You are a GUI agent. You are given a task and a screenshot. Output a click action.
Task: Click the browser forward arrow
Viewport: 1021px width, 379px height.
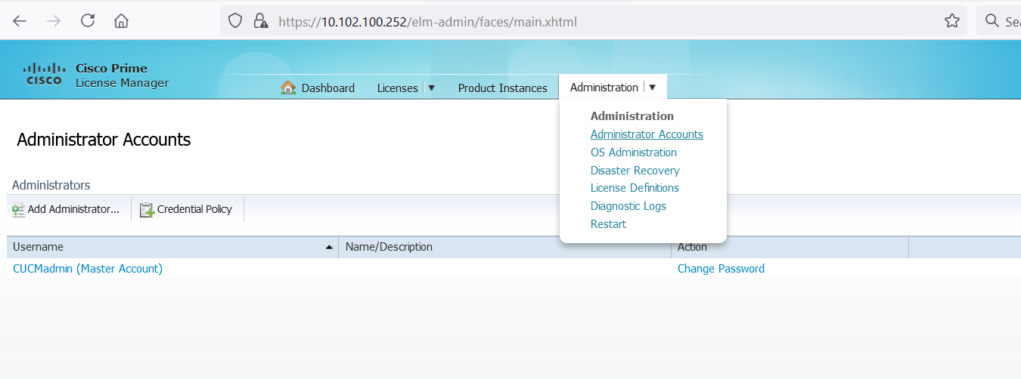(54, 21)
